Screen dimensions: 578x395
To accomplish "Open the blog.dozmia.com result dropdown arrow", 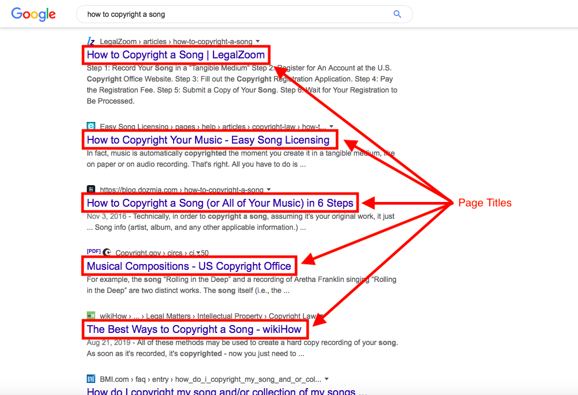I will (269, 189).
